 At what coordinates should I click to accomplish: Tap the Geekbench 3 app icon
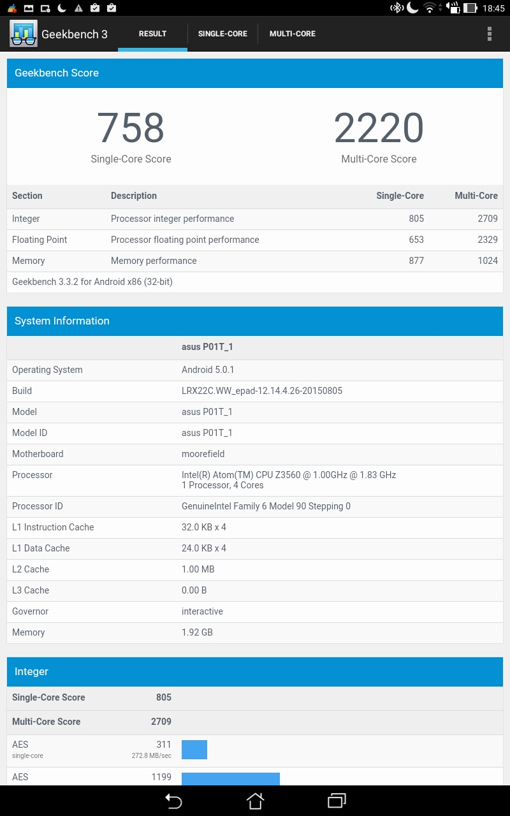(24, 34)
